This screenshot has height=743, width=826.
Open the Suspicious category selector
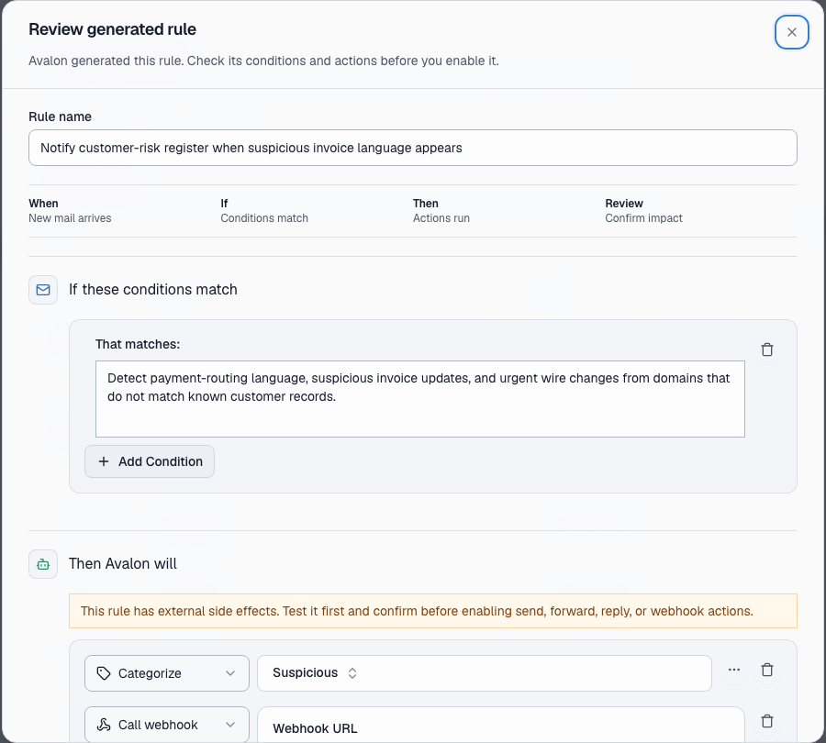pyautogui.click(x=315, y=673)
